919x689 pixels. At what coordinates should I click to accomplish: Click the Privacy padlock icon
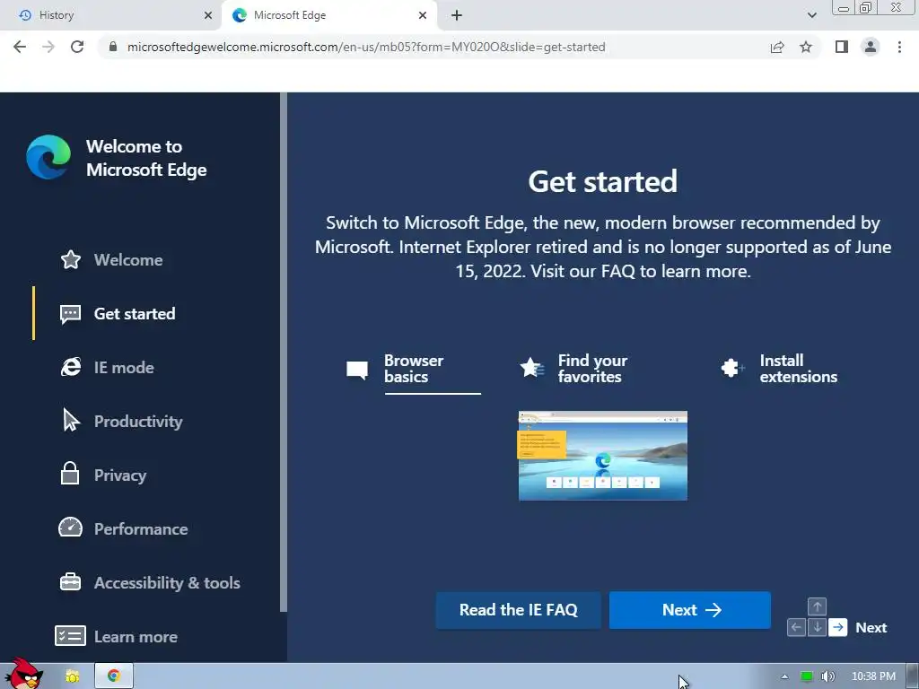coord(70,474)
